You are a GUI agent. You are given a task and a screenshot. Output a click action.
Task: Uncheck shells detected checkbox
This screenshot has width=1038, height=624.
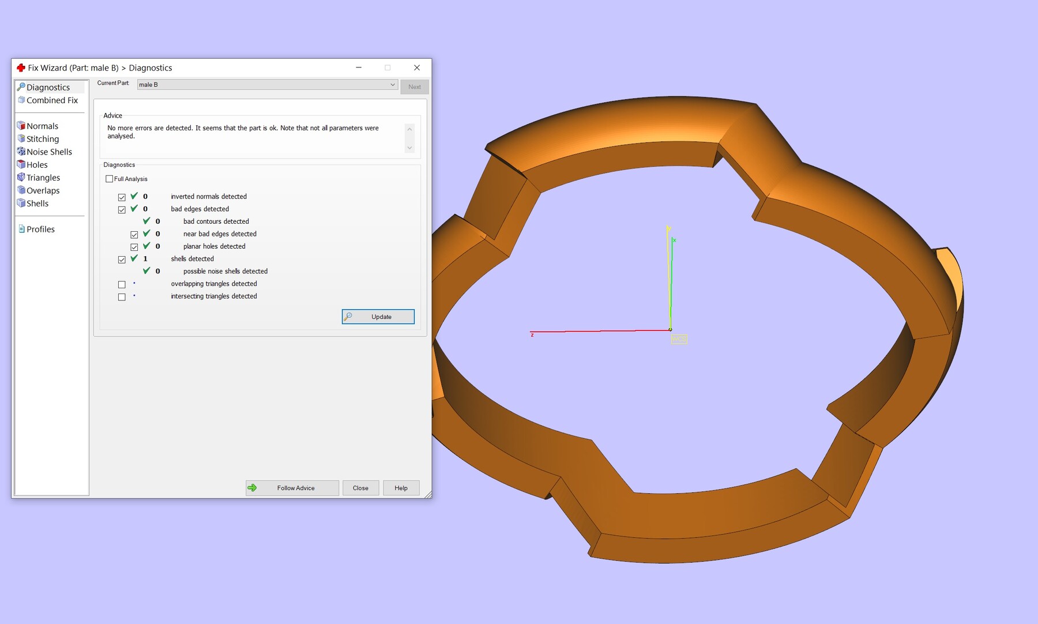tap(122, 260)
